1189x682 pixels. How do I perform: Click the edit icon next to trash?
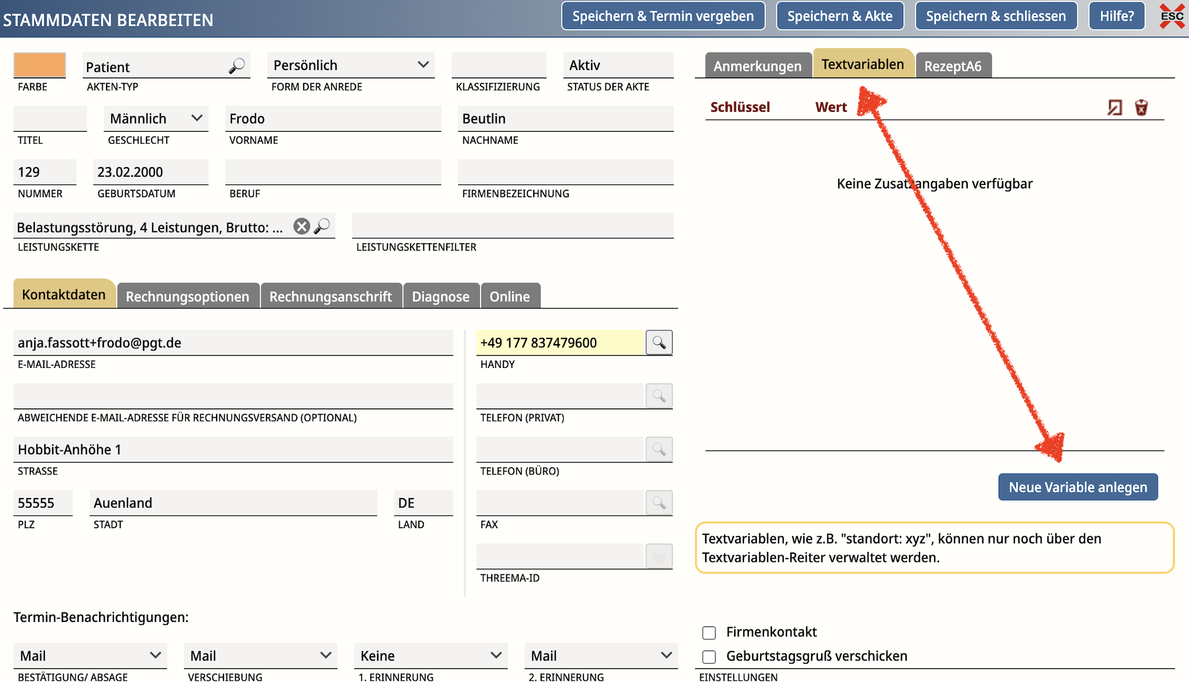click(1114, 107)
